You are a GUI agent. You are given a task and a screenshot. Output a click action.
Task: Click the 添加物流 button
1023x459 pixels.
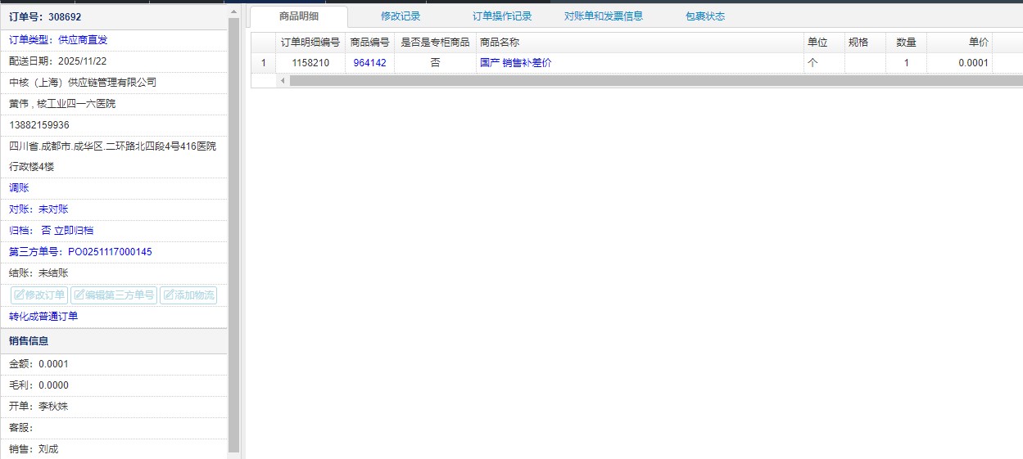click(x=188, y=295)
